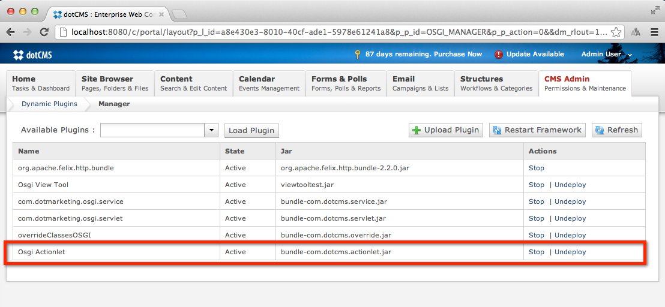Undeploy the Osgi Actionlet bundle

point(570,252)
